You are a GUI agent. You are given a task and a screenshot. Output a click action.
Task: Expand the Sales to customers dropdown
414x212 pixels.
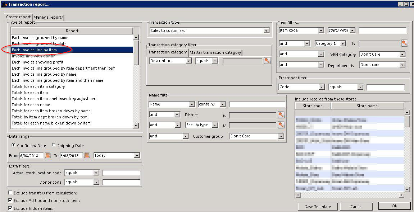(x=266, y=31)
